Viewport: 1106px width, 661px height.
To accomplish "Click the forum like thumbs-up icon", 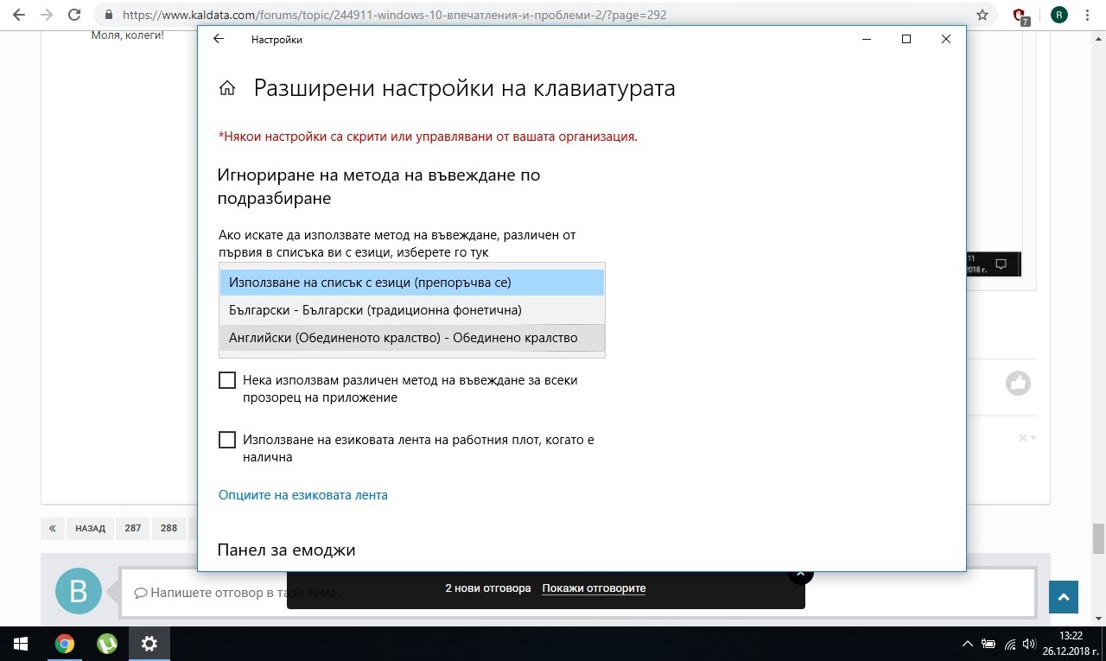I will pyautogui.click(x=1018, y=383).
